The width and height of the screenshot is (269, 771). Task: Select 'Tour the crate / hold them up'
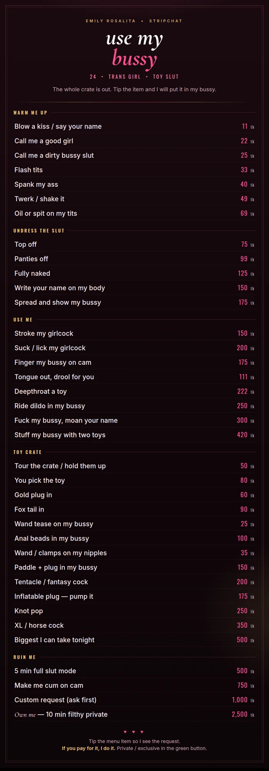tap(134, 466)
